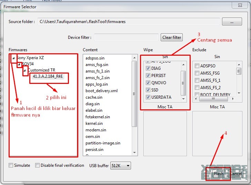
Task: Click Wipe Sin list scroll down arrow
Action: click(x=183, y=99)
